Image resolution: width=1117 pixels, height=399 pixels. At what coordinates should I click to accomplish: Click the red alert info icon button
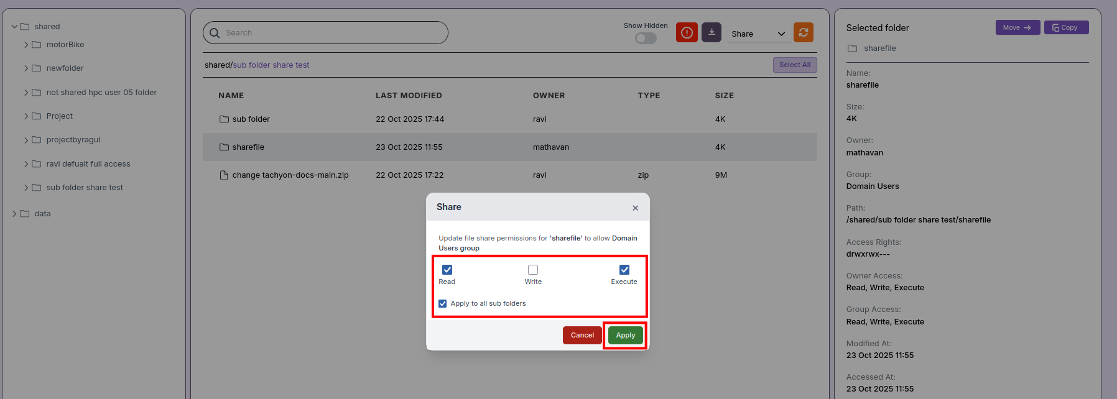tap(687, 32)
